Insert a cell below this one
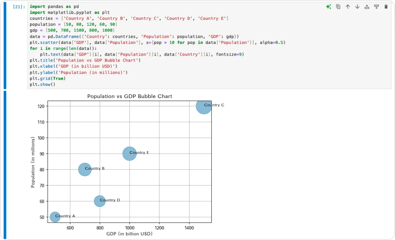The image size is (395, 240). click(376, 7)
